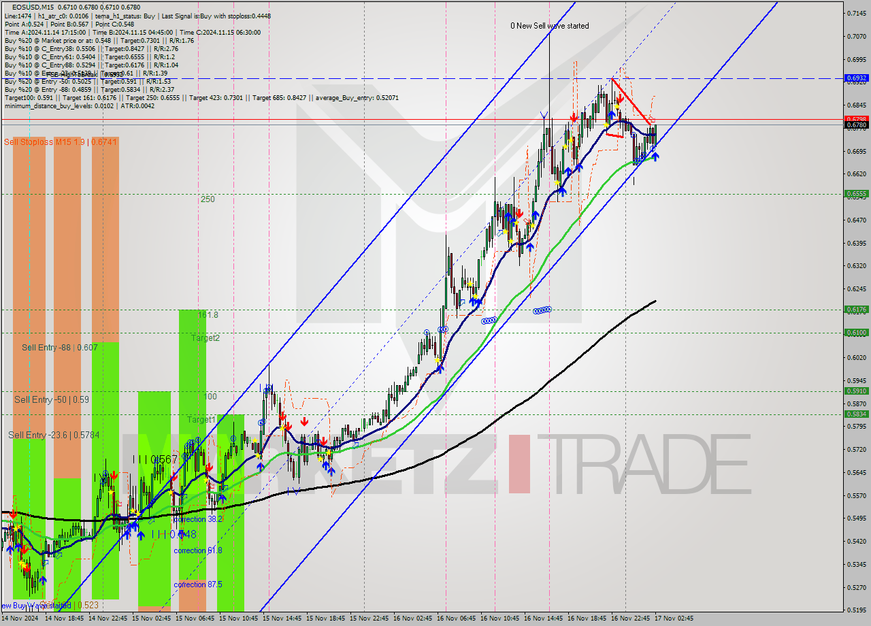Click the green 0.6555 price tag
This screenshot has width=871, height=626.
(856, 194)
